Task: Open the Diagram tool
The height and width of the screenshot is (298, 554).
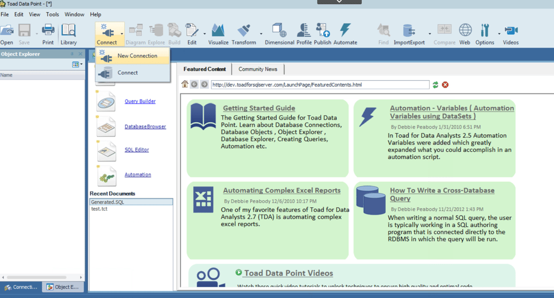Action: [135, 34]
